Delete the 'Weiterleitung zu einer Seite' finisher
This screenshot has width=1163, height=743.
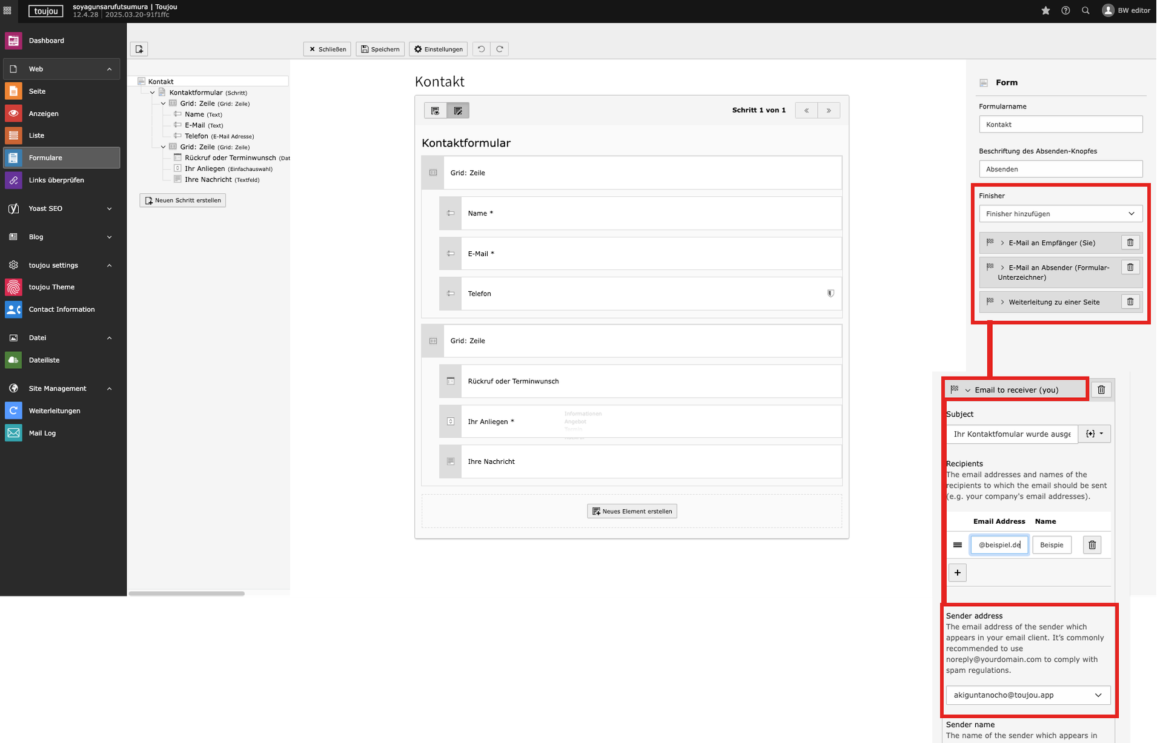pyautogui.click(x=1130, y=302)
